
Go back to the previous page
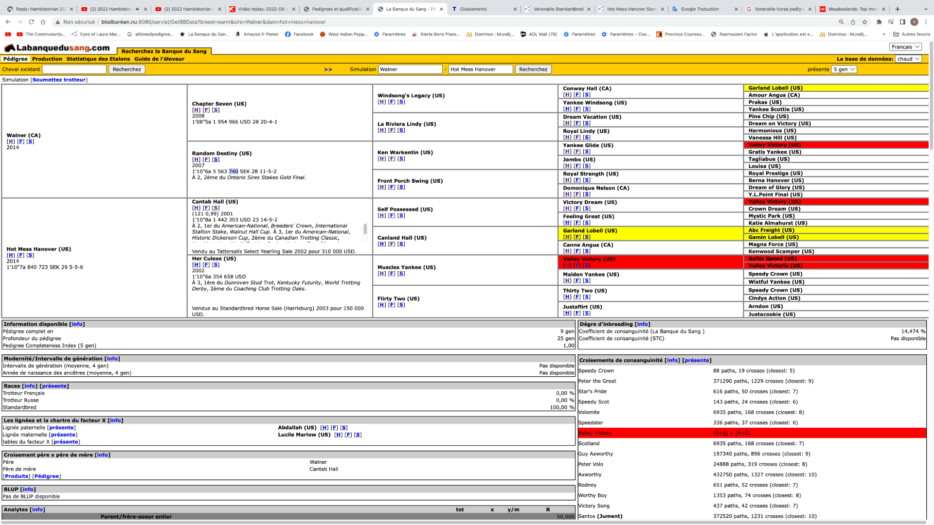pos(8,22)
